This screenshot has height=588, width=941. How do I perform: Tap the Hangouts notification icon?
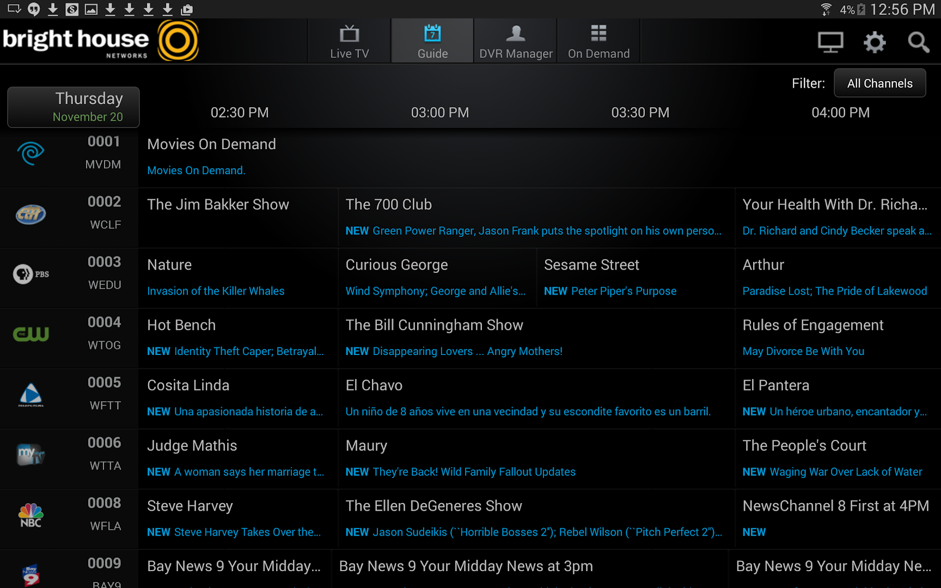34,9
